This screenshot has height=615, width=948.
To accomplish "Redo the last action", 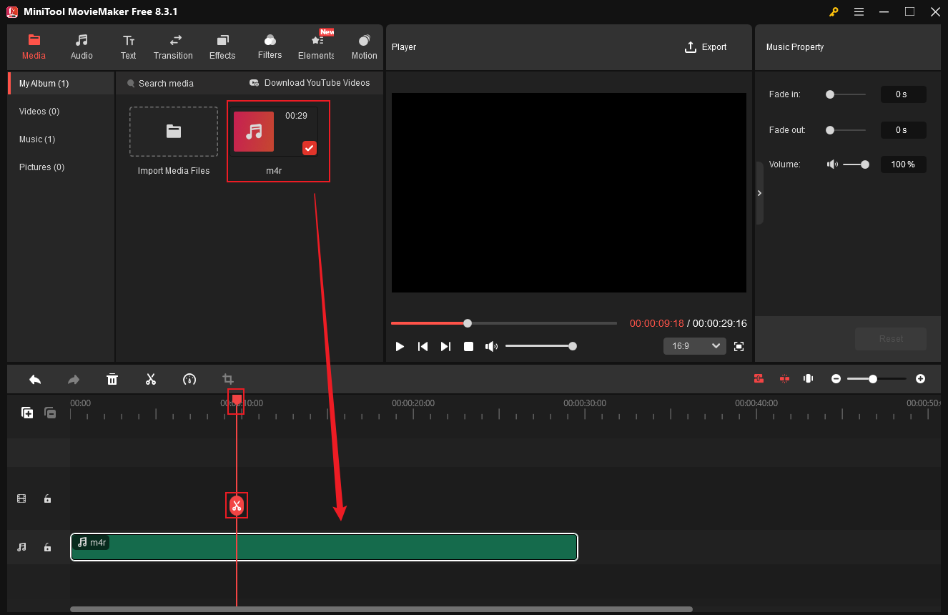I will [74, 379].
